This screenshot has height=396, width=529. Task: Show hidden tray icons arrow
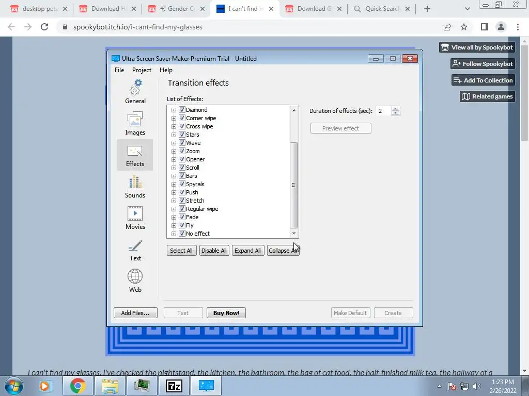pyautogui.click(x=439, y=386)
